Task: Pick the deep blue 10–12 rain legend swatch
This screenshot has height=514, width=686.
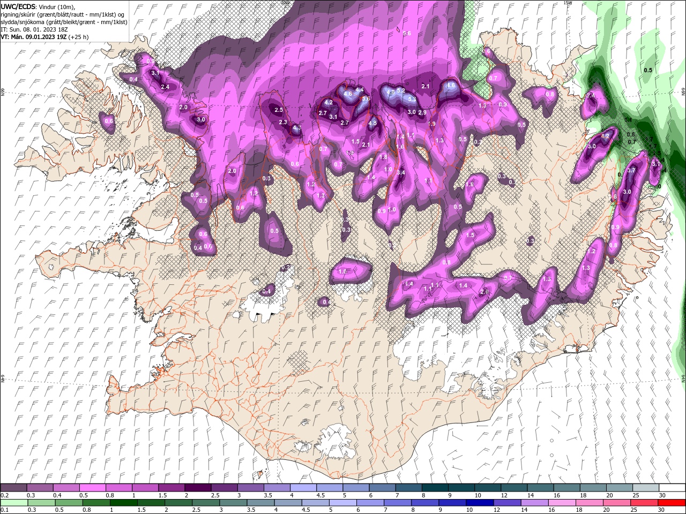Action: (481, 502)
